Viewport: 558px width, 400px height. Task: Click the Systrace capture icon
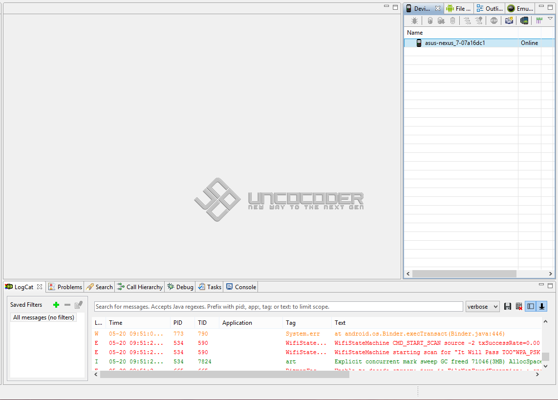click(x=539, y=21)
